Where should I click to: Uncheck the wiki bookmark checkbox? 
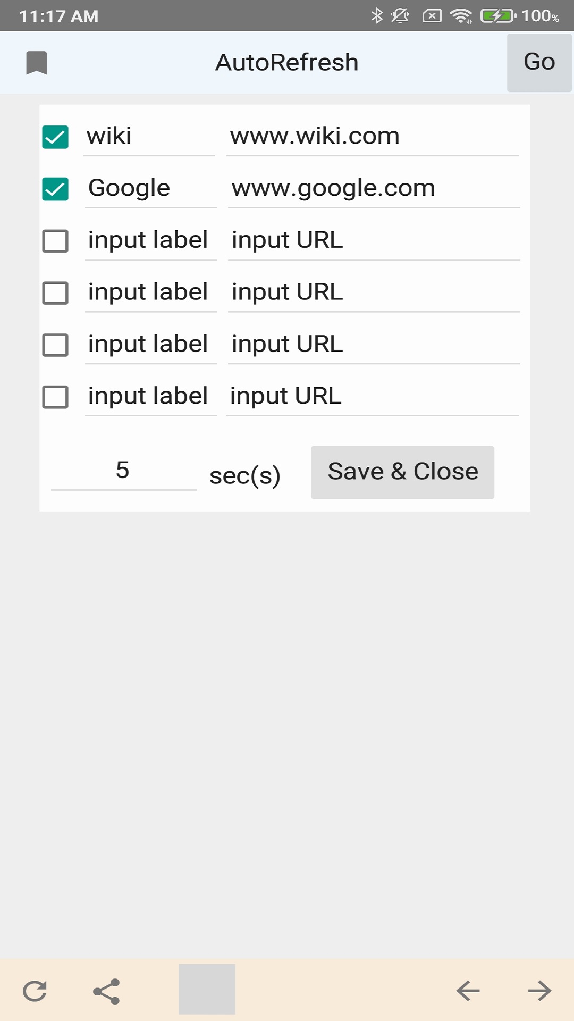tap(55, 137)
